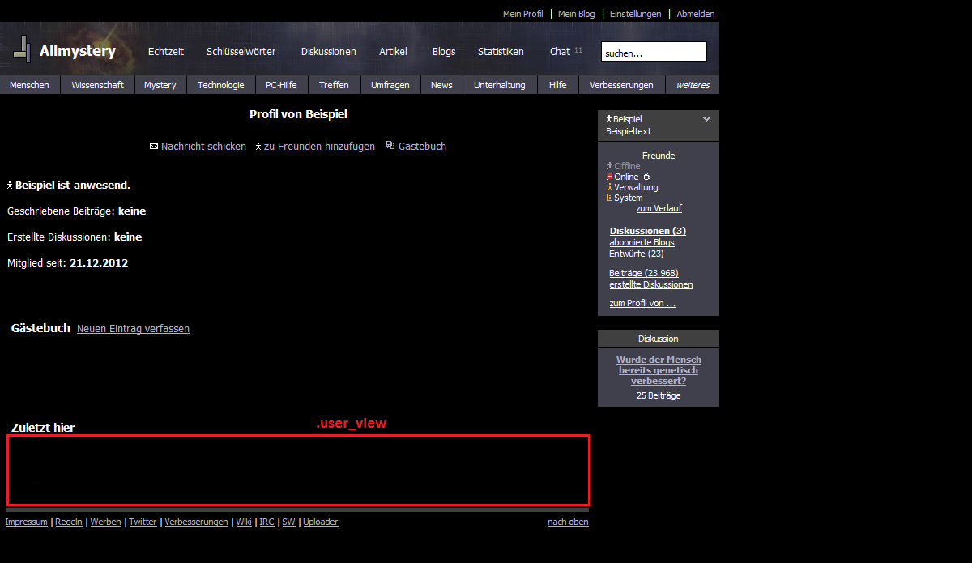972x563 pixels.
Task: Click the System icon in the friends list
Action: [x=609, y=198]
